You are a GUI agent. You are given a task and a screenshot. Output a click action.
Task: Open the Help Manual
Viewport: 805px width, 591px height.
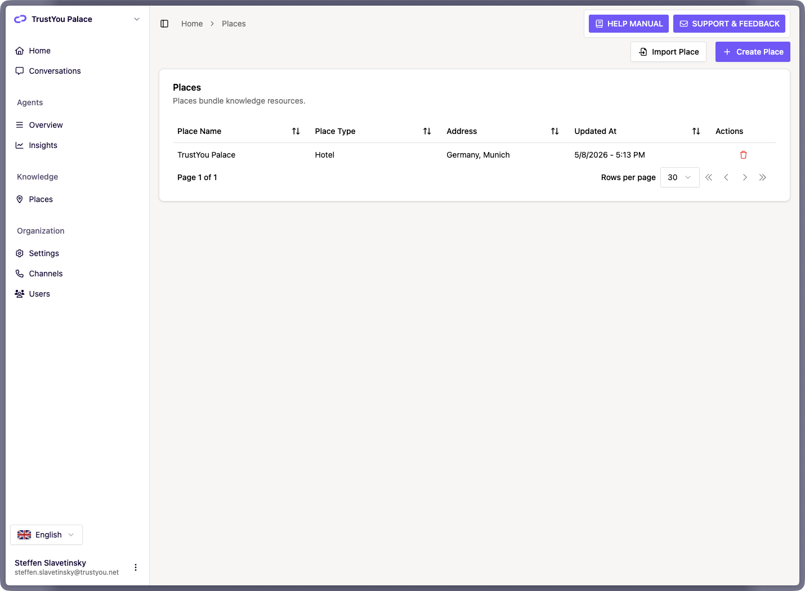click(629, 24)
